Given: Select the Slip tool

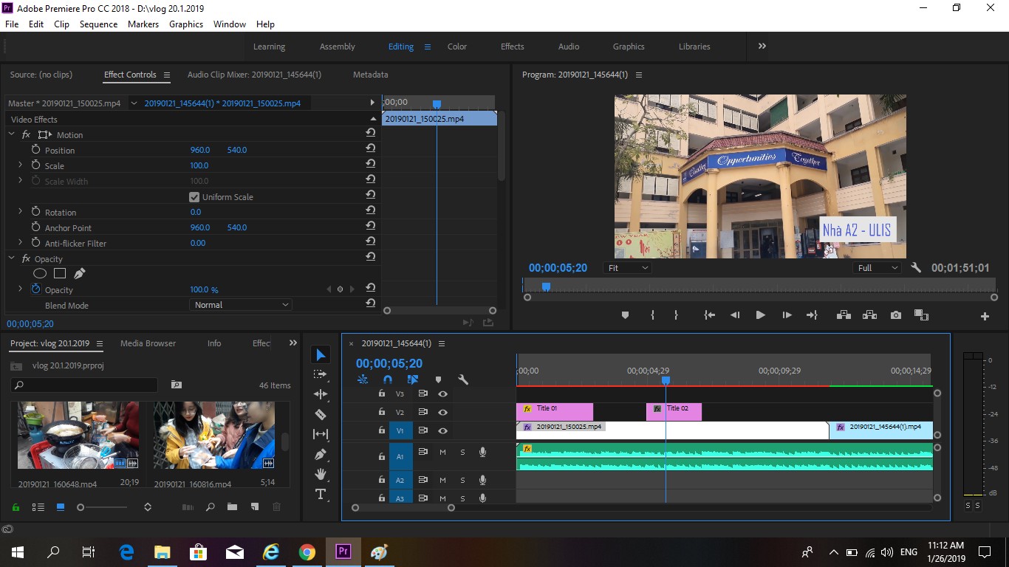Looking at the screenshot, I should 321,434.
